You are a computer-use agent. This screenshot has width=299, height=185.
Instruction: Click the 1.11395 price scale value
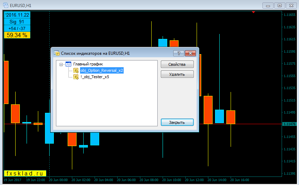[289, 173]
